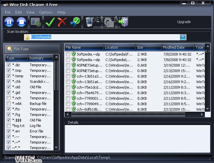Click shield icon of cch~75e1dcd row
214x163 pixels.
[x=74, y=87]
